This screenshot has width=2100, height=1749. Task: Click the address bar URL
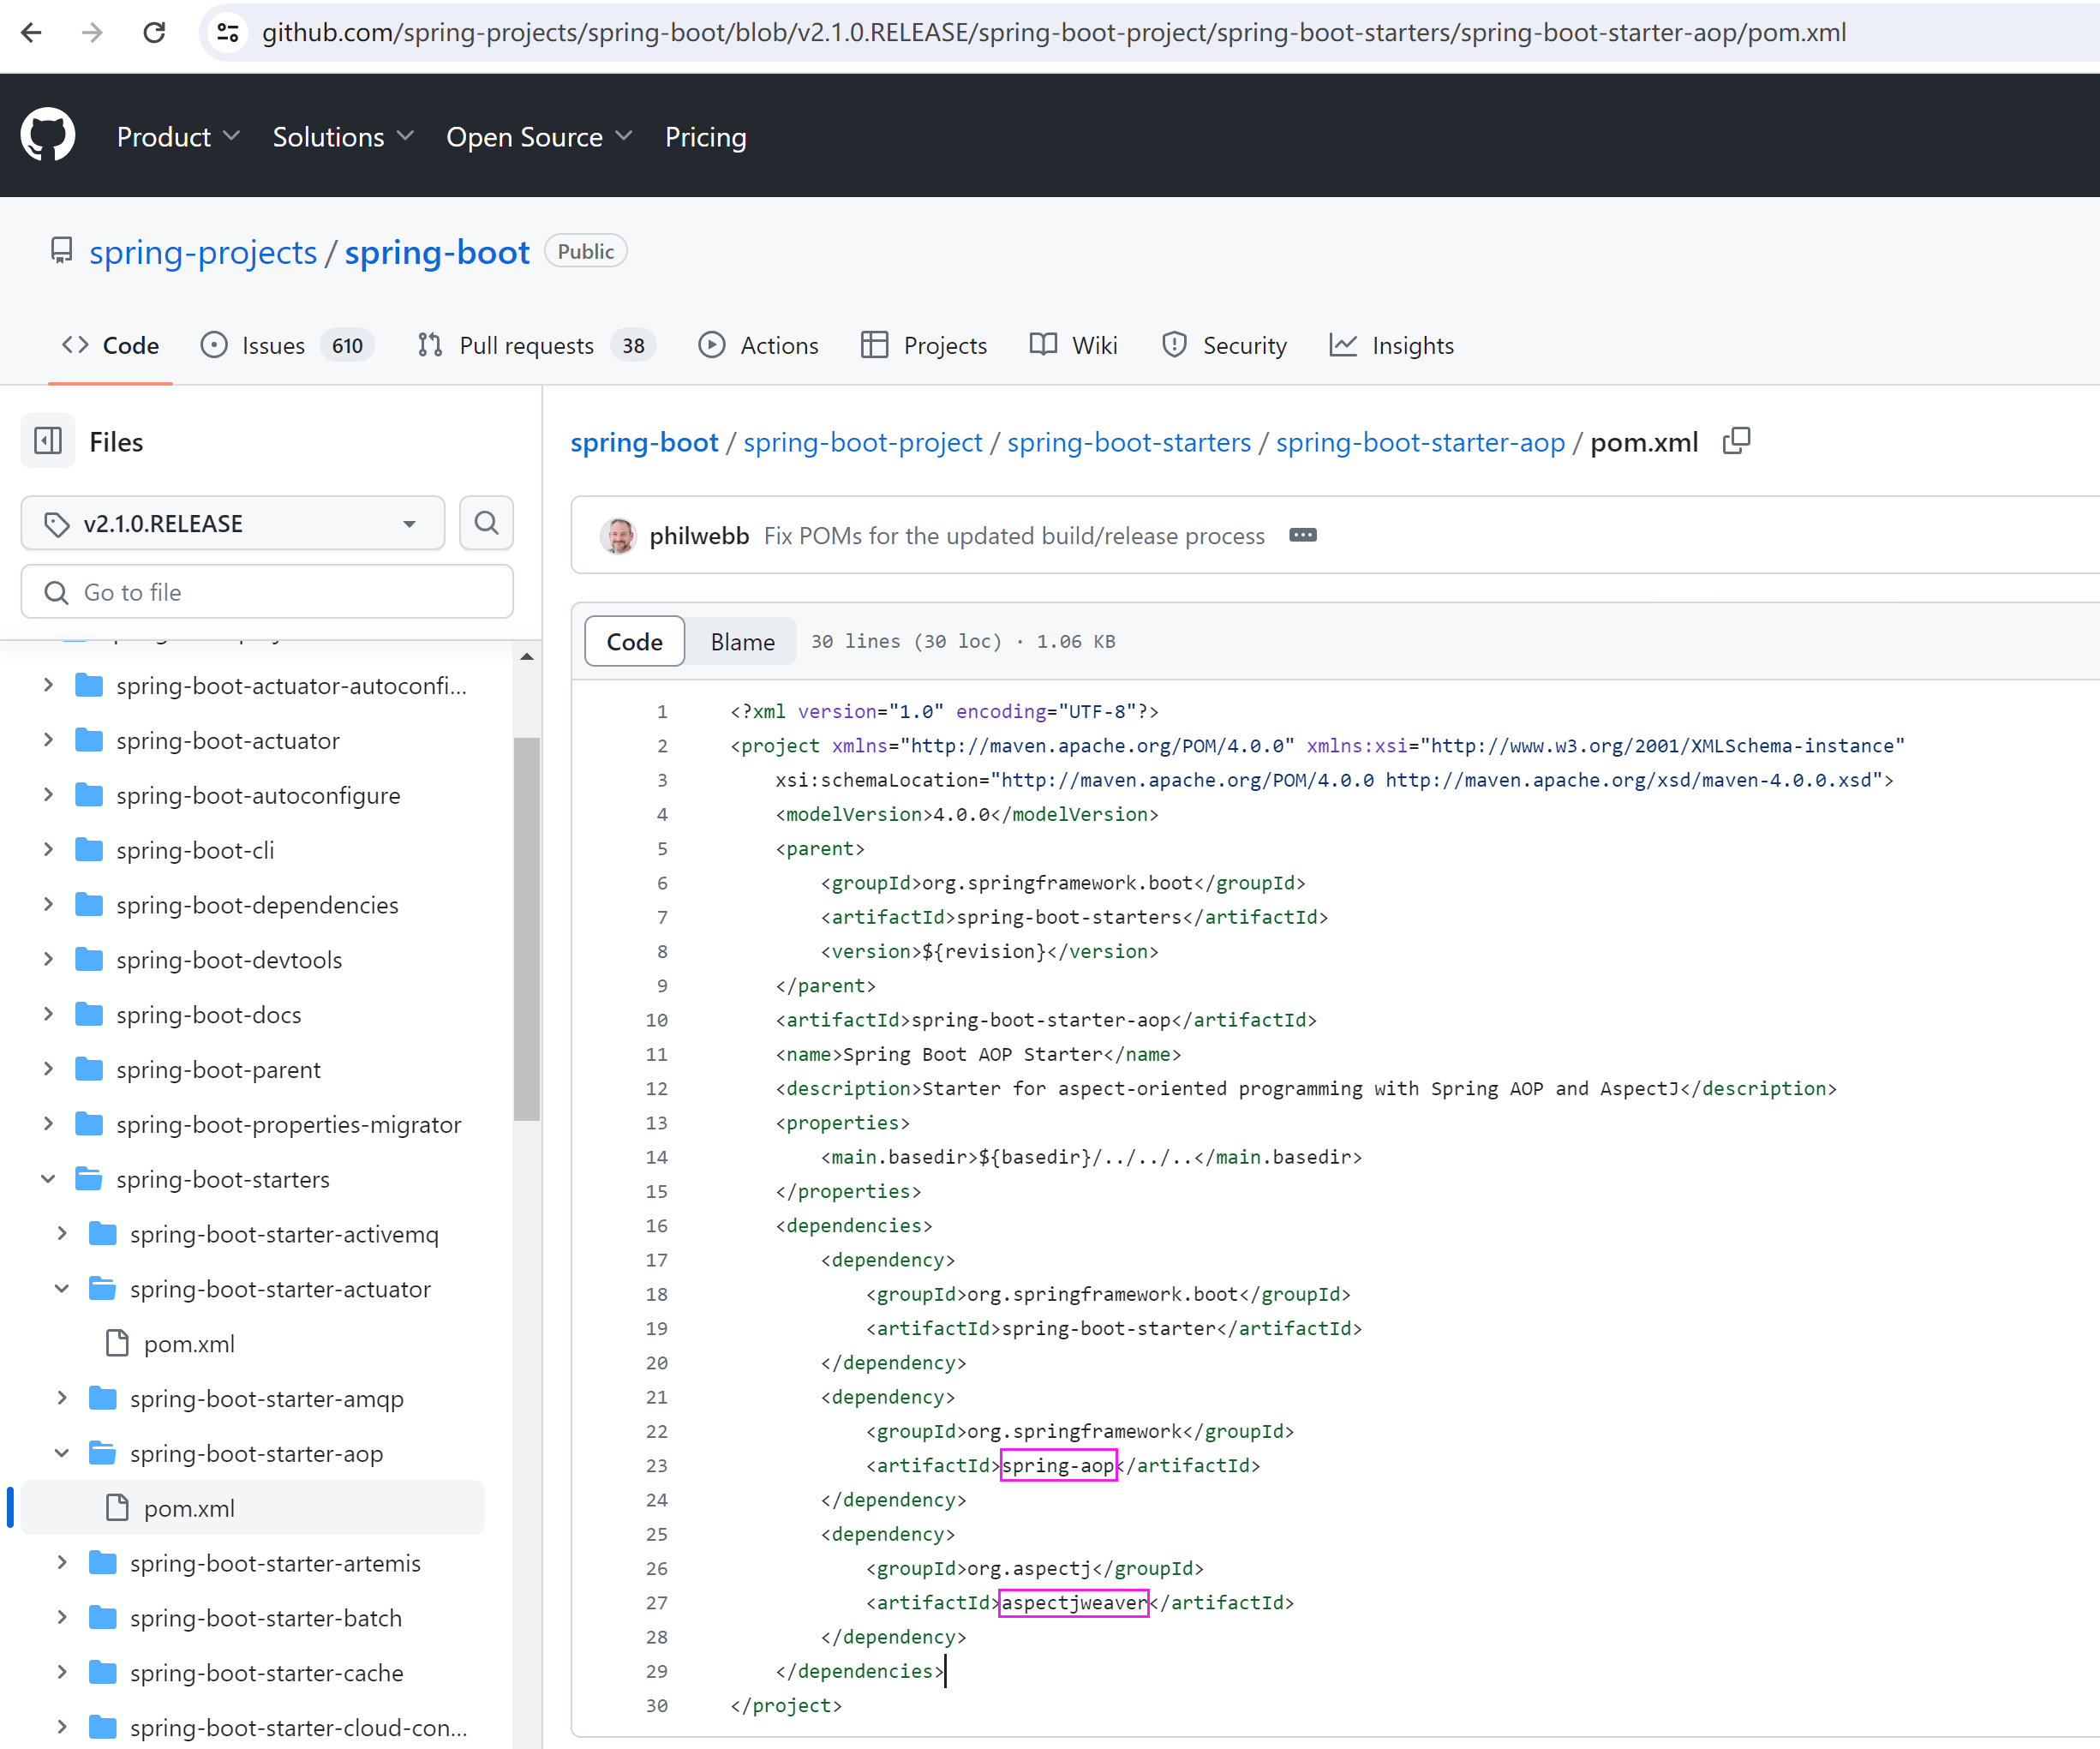pos(1053,33)
